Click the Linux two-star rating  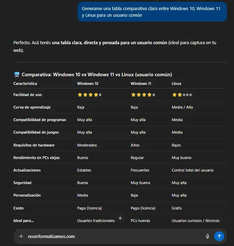[182, 95]
